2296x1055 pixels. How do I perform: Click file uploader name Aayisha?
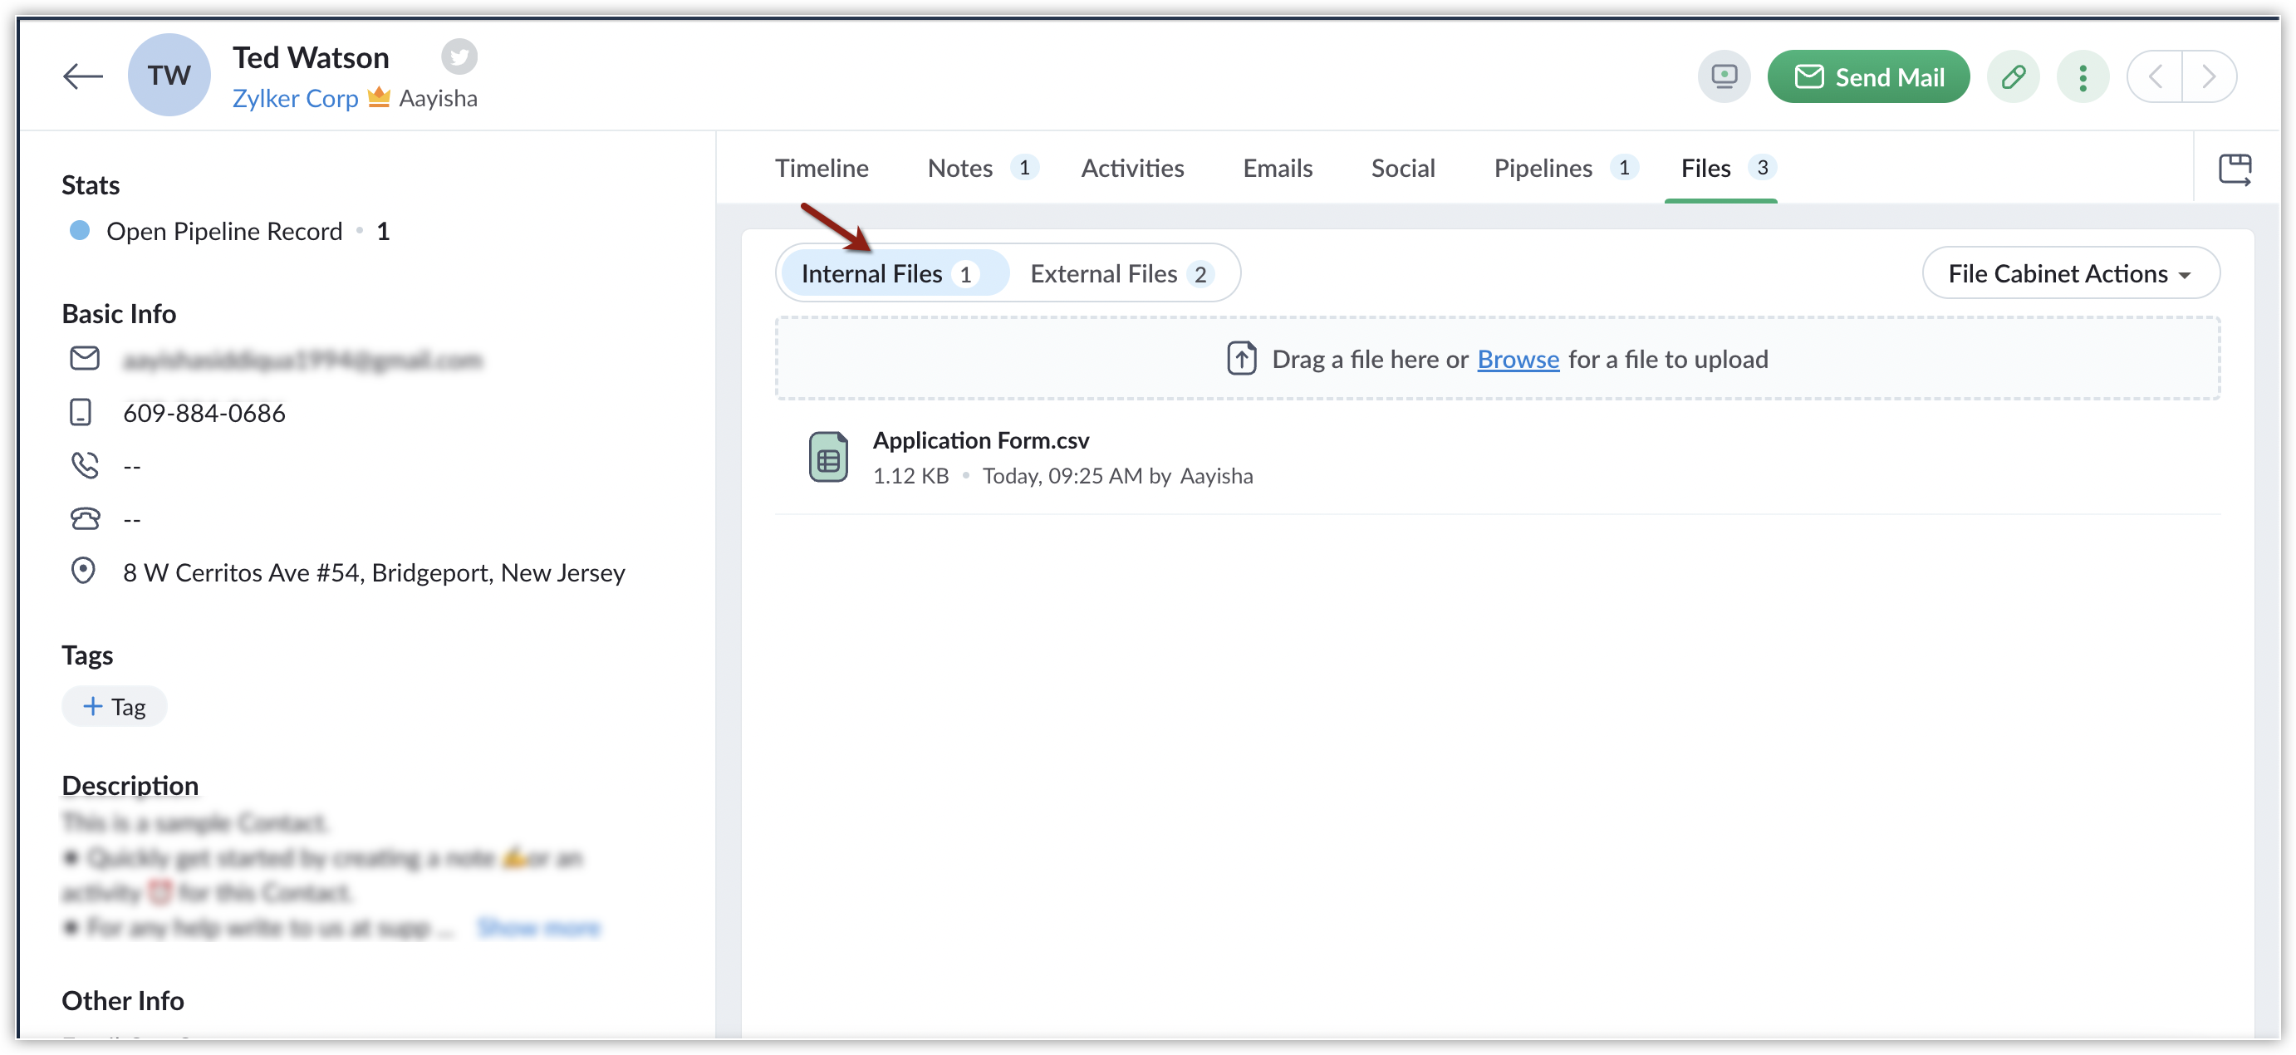click(1216, 476)
